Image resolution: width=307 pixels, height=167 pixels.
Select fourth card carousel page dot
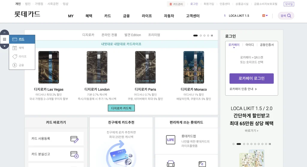208,36
